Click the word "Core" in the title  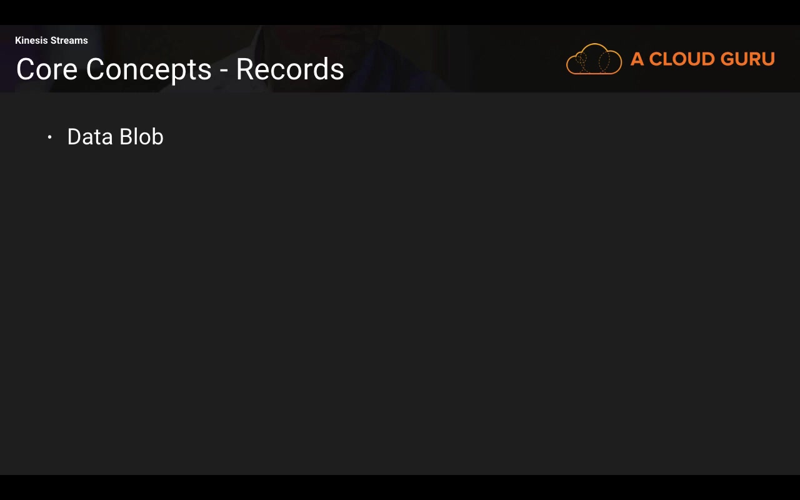pos(47,69)
